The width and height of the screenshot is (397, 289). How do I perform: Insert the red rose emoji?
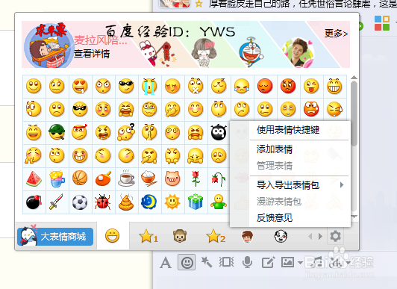[196, 178]
